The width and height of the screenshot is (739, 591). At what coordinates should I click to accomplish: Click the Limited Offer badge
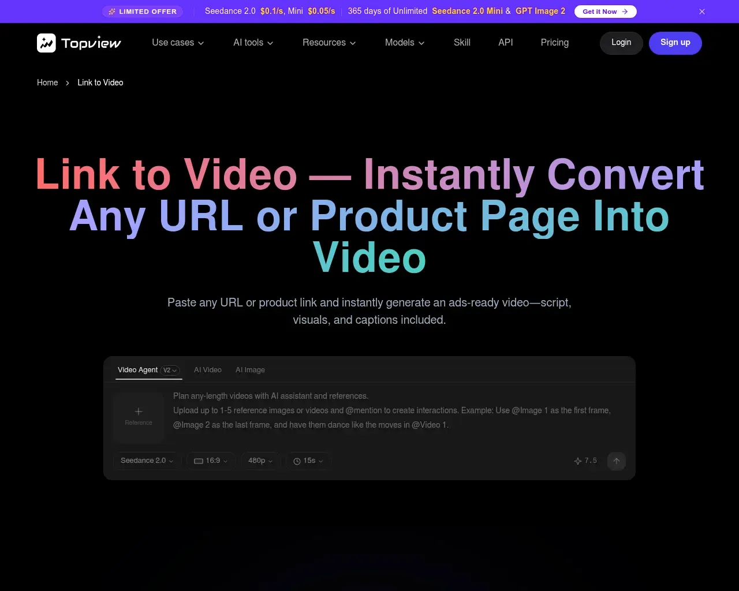coord(143,12)
